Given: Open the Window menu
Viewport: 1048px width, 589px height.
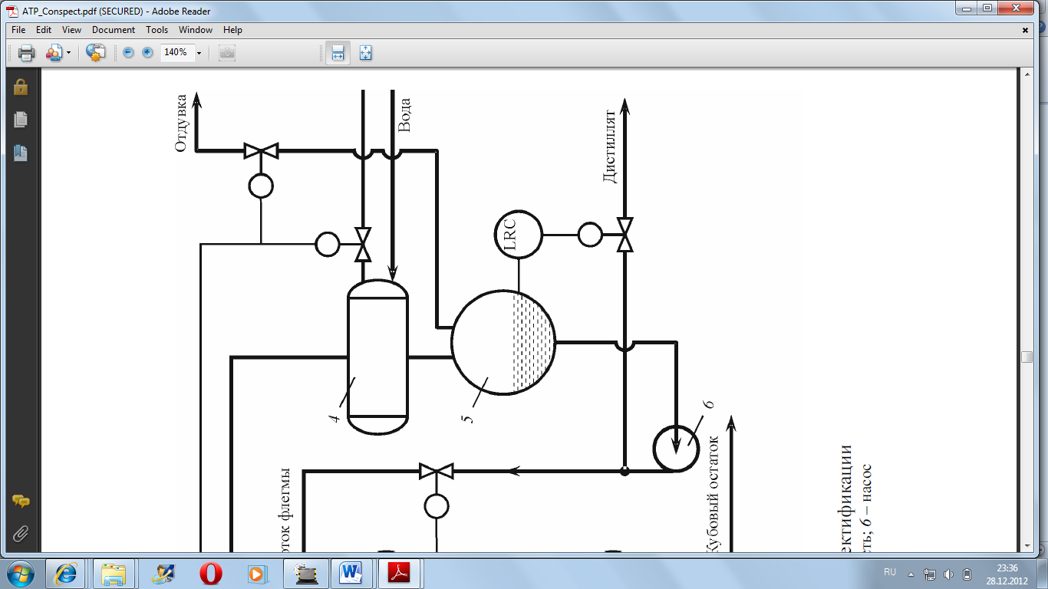Looking at the screenshot, I should point(196,30).
